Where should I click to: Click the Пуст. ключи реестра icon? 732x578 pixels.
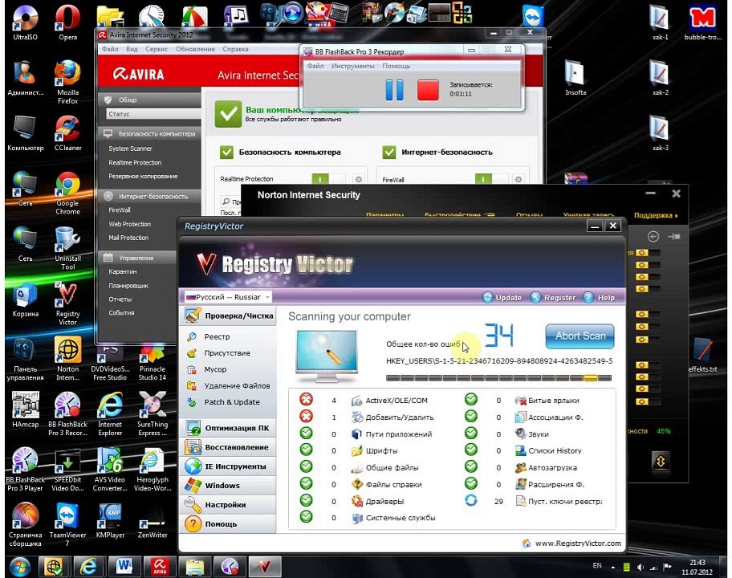521,502
